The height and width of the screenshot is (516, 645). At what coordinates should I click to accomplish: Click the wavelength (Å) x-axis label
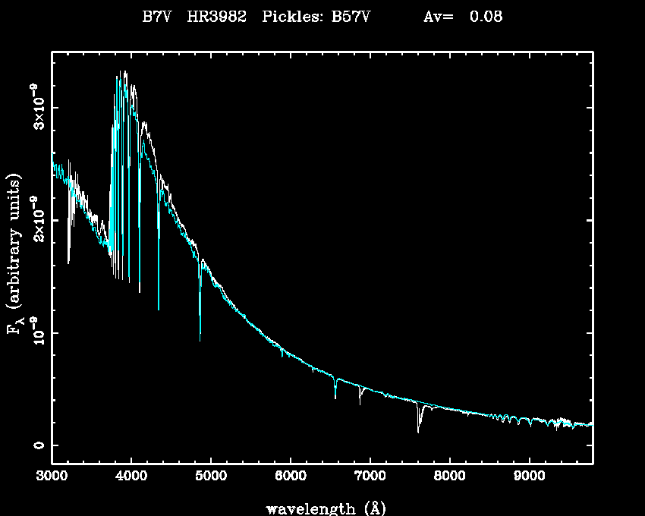(320, 508)
